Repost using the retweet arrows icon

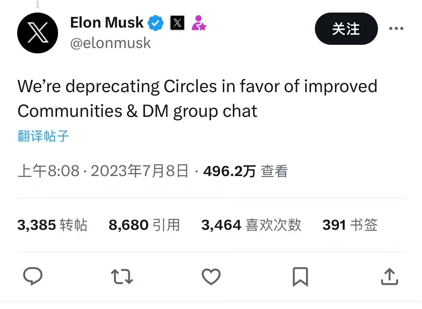tap(122, 277)
